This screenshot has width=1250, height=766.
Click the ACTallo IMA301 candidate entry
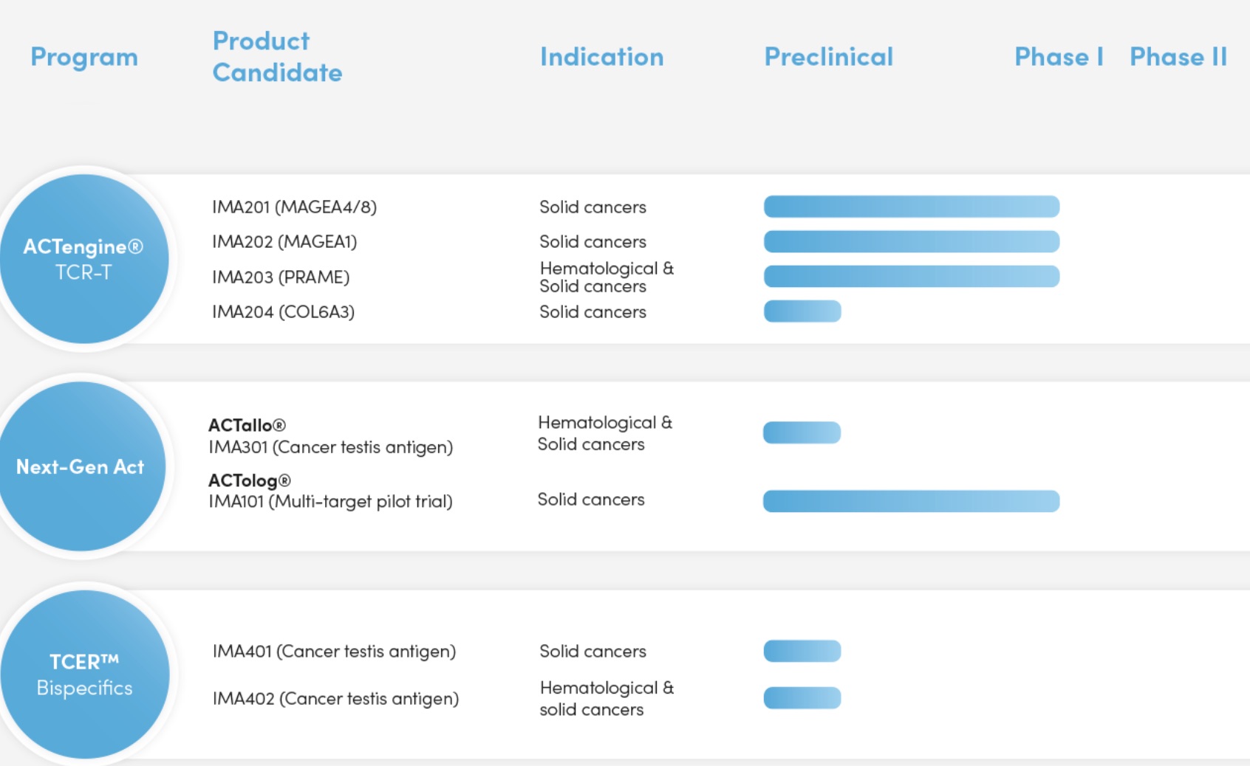[330, 437]
